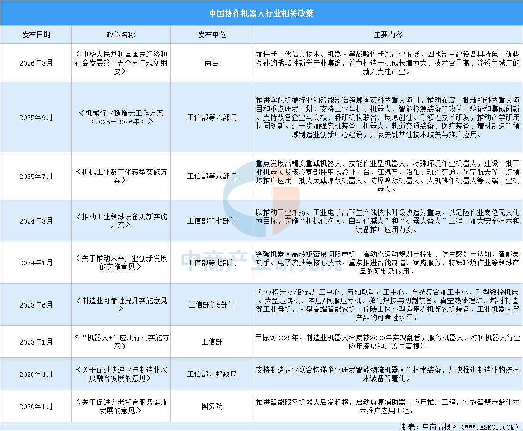Click the 主要内容 column header
Viewport: 523px width, 431px height.
(x=387, y=35)
